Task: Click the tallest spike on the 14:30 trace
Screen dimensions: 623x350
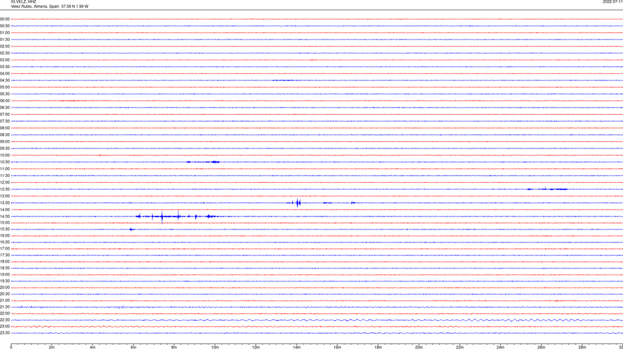Action: click(x=162, y=217)
